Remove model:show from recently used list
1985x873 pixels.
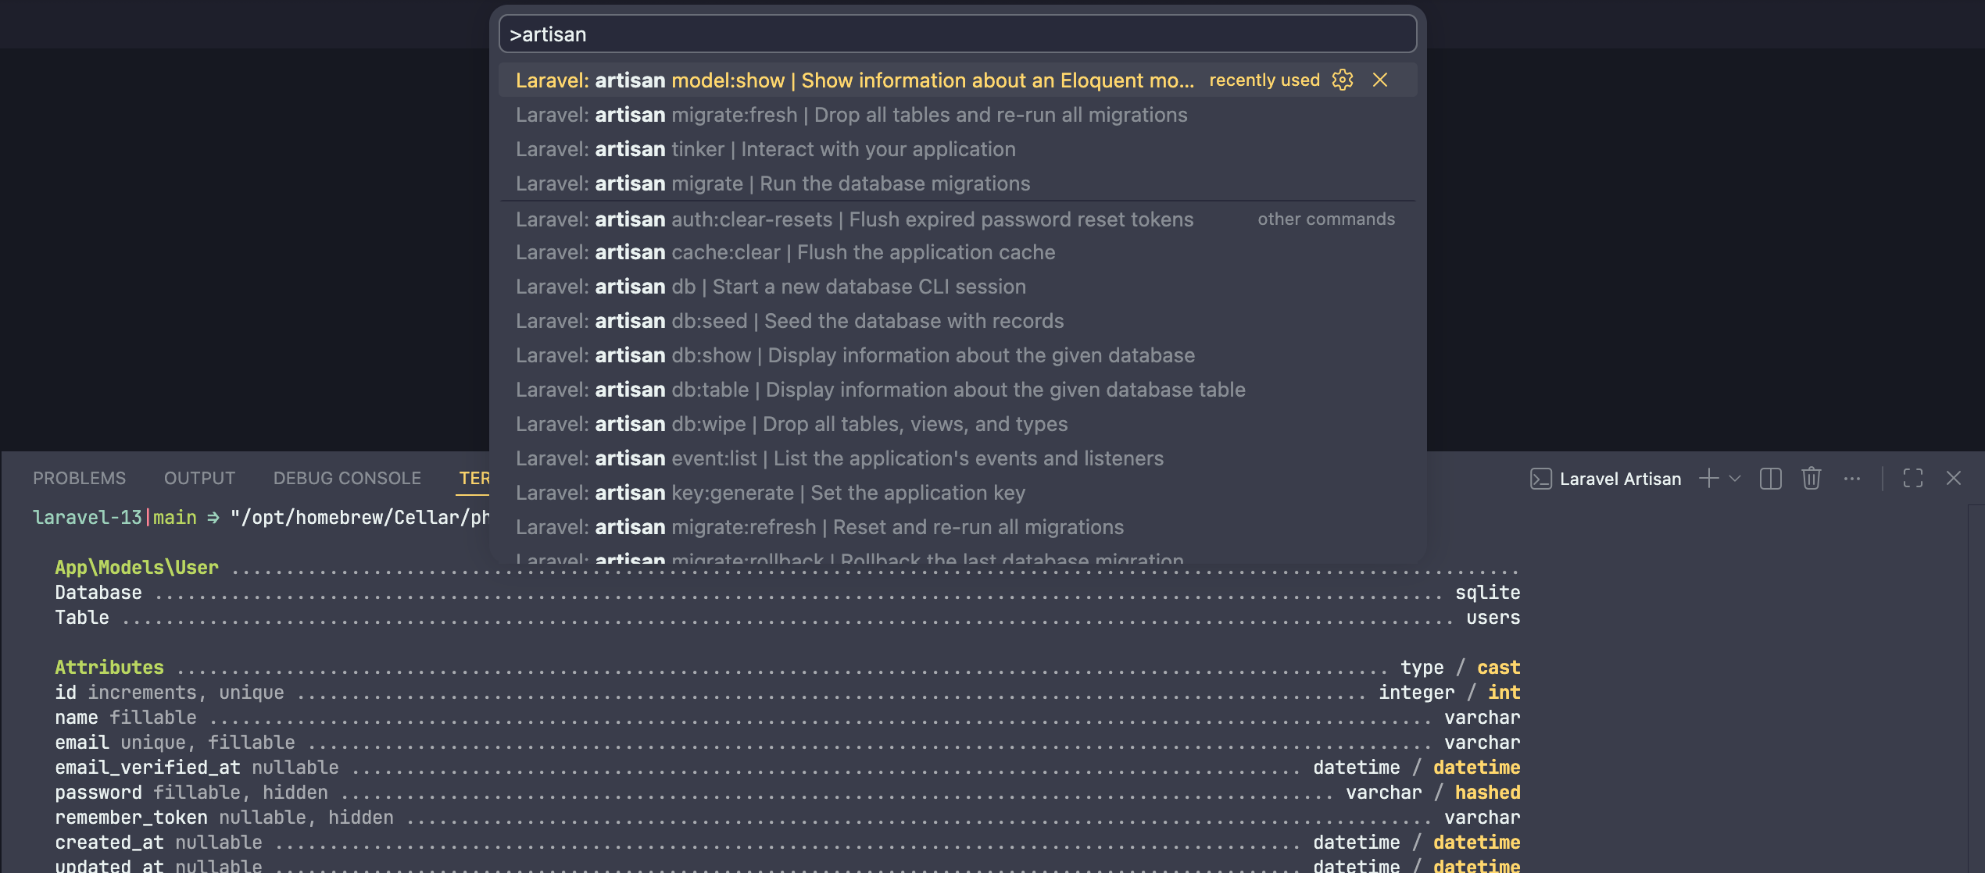click(x=1380, y=80)
